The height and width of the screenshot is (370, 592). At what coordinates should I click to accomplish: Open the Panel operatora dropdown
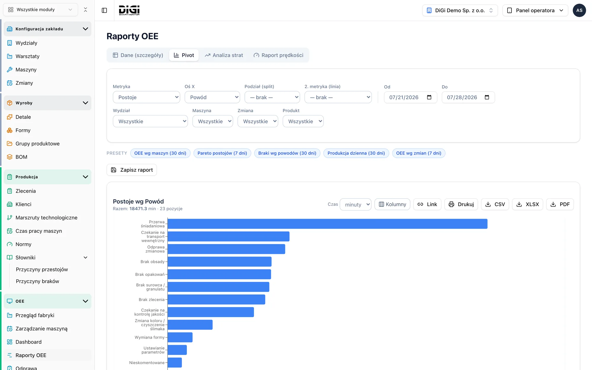(x=535, y=10)
